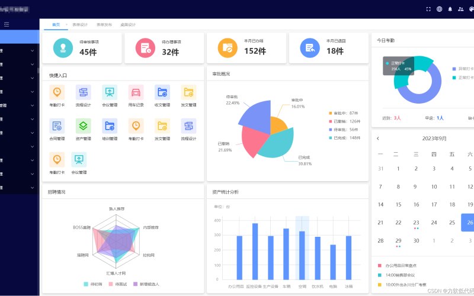Click the 空调 bar in asset chart
474x296 pixels.
(x=302, y=256)
